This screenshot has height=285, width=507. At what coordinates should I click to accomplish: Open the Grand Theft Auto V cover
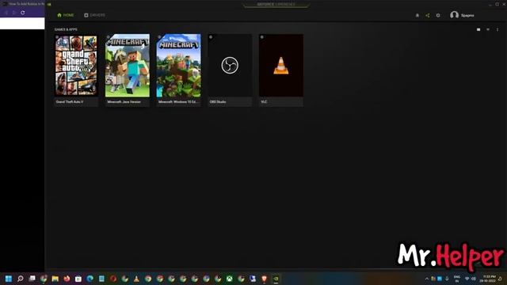(x=76, y=65)
